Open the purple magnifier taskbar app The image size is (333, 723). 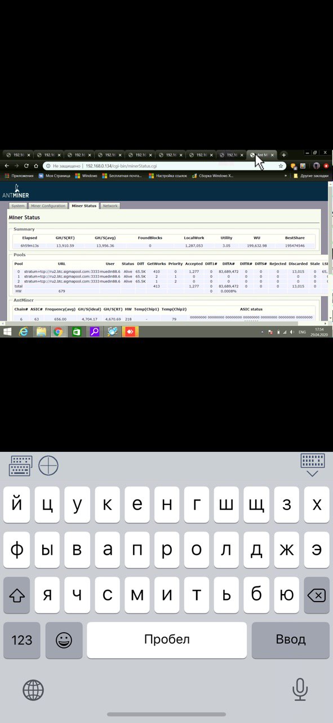(x=94, y=332)
